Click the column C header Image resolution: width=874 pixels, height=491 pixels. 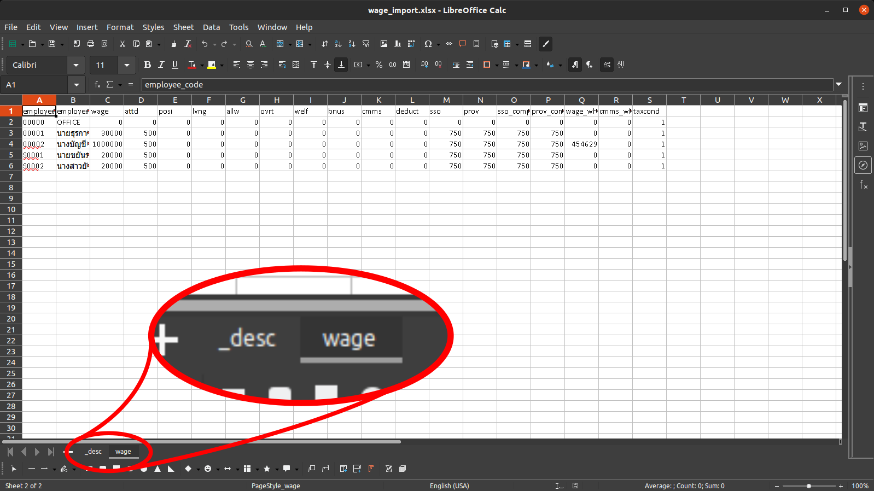pos(107,100)
